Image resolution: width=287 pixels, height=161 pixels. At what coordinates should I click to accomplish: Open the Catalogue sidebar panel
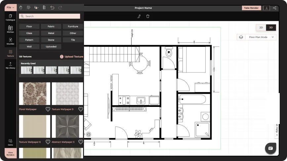tap(11, 17)
